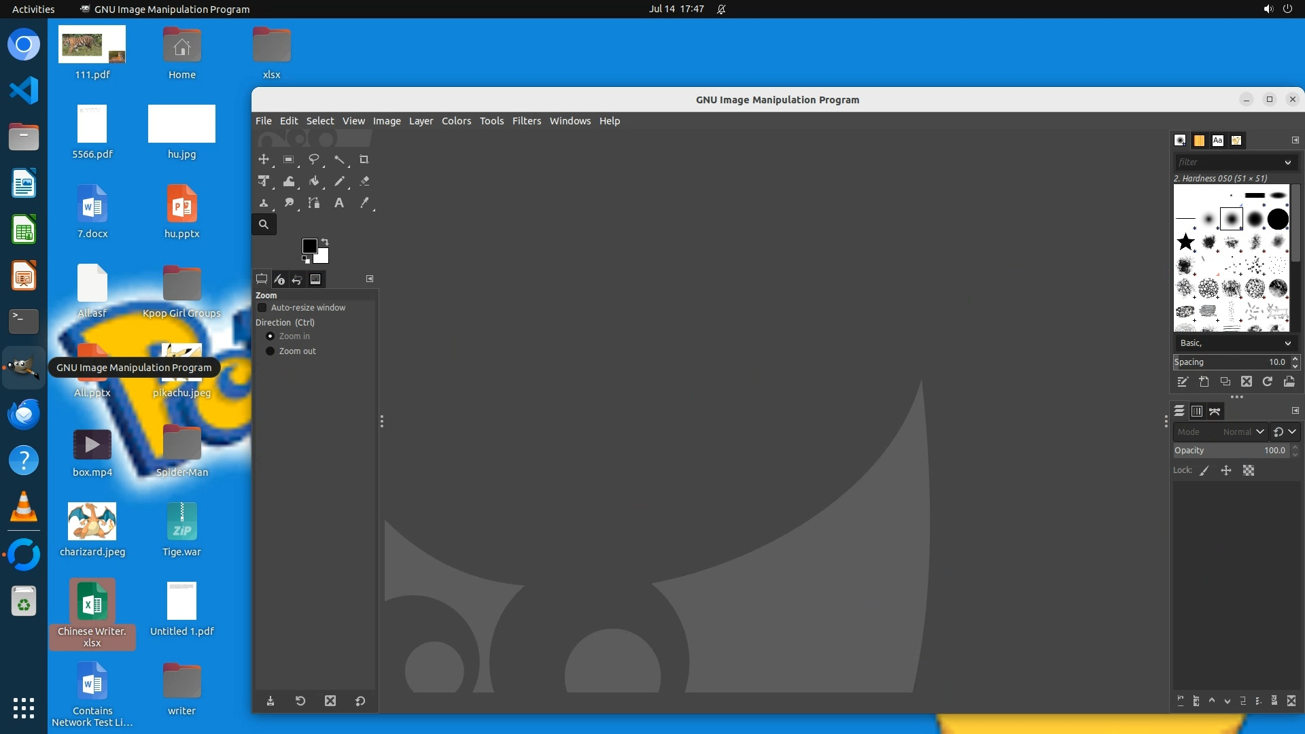
Task: Expand the Basic brush tag dropdown
Action: (x=1287, y=343)
